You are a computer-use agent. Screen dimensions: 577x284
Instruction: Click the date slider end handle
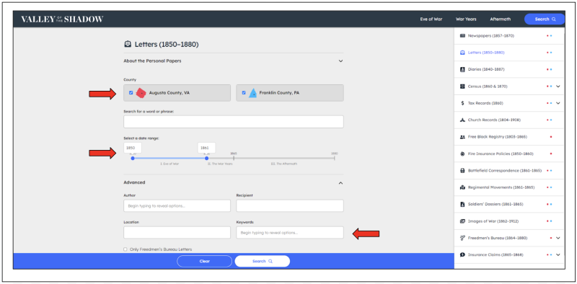click(x=206, y=158)
